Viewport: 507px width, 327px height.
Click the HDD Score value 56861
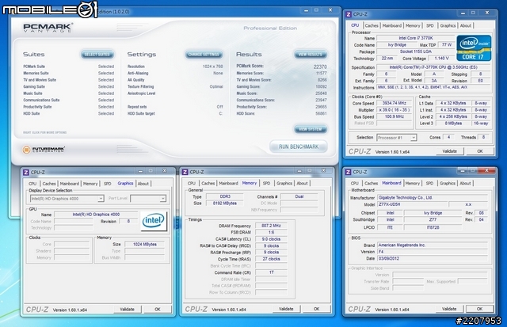321,114
